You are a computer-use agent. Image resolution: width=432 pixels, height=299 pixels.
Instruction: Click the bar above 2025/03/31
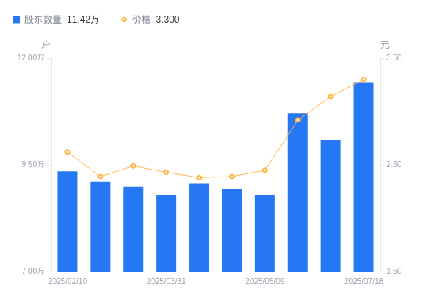[167, 233]
